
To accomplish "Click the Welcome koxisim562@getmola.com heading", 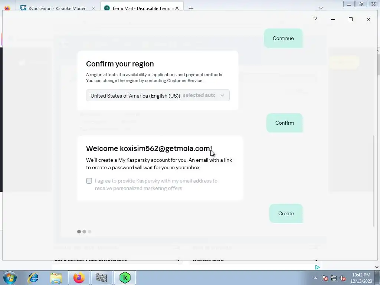I will [x=149, y=148].
